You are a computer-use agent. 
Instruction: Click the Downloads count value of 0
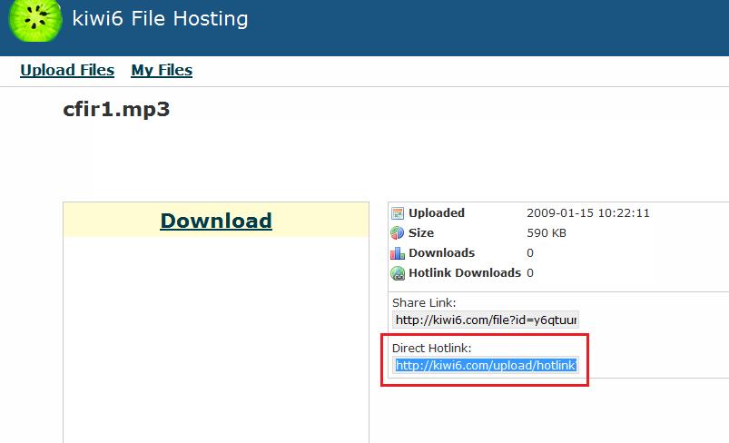(x=530, y=253)
